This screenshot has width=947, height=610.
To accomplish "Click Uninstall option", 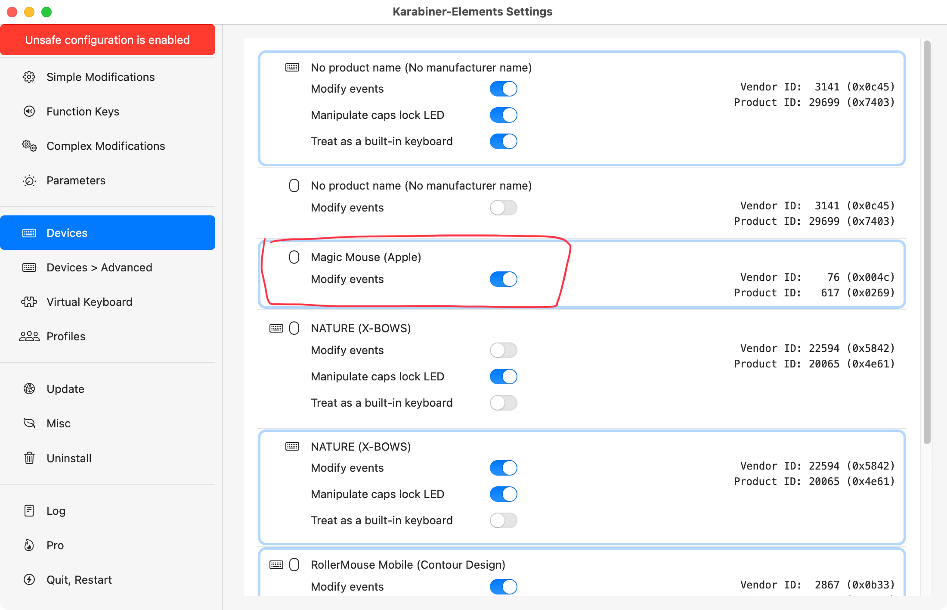I will [x=69, y=457].
